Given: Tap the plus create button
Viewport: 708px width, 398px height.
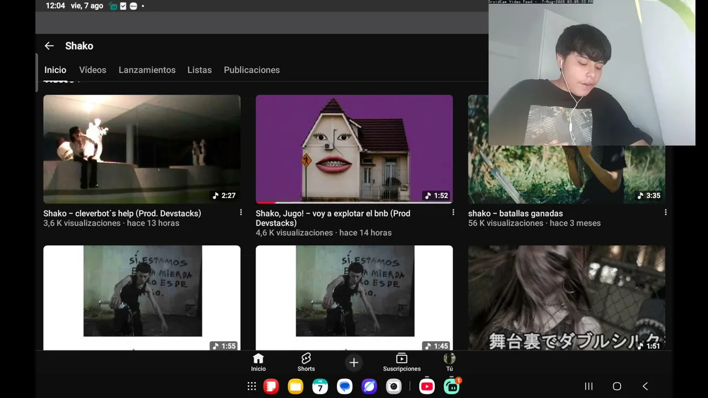Looking at the screenshot, I should pos(354,363).
